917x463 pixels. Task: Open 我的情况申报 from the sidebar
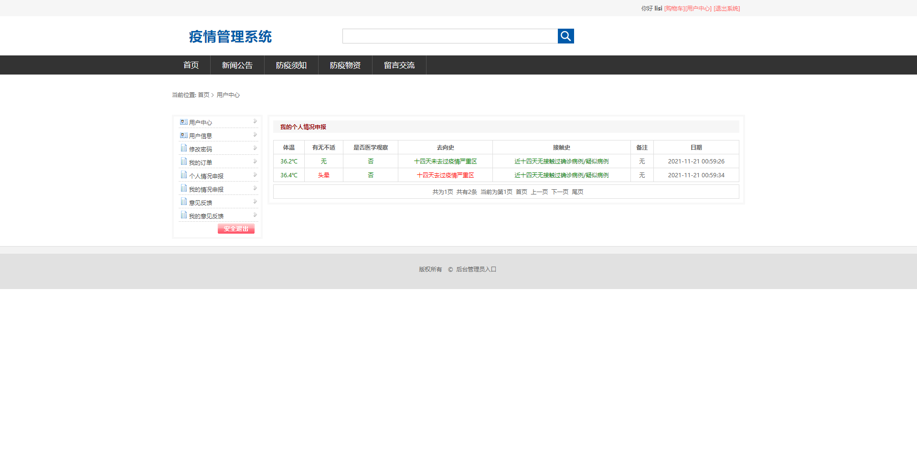[206, 190]
